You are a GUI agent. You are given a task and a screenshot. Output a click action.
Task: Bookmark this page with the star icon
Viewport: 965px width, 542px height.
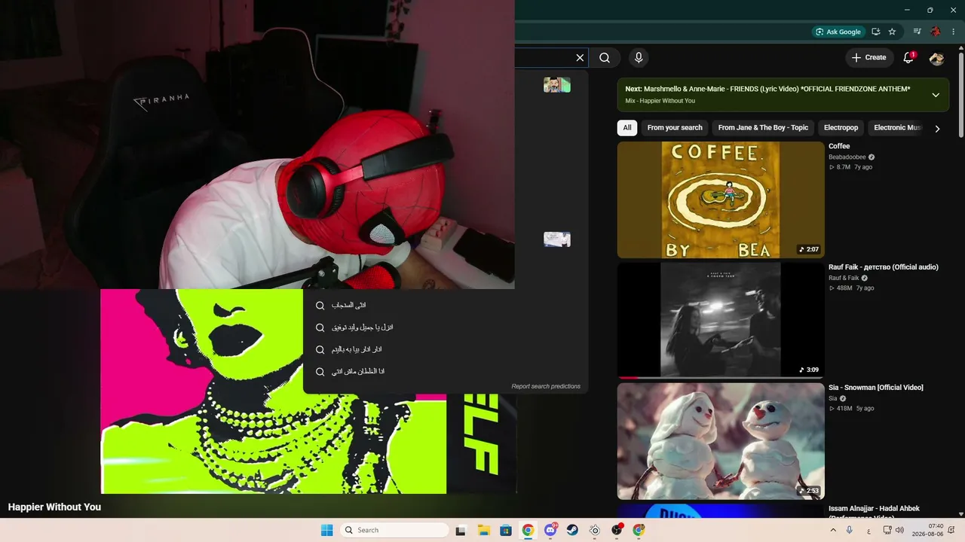click(x=893, y=32)
